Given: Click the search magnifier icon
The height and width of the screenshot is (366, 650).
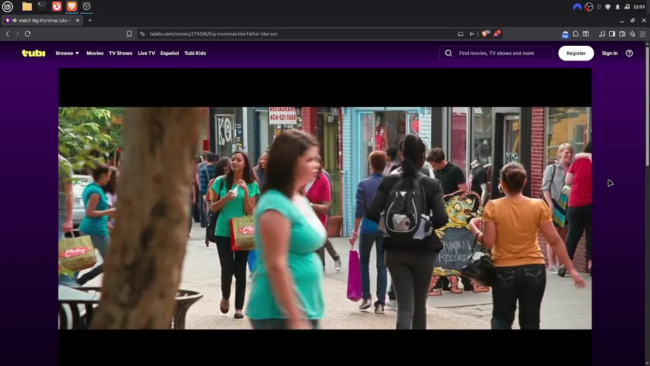Looking at the screenshot, I should click(x=448, y=53).
